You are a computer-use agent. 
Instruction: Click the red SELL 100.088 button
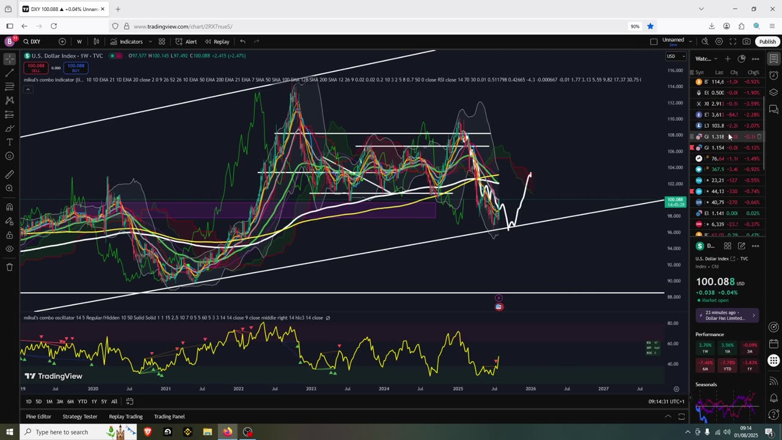tap(36, 68)
